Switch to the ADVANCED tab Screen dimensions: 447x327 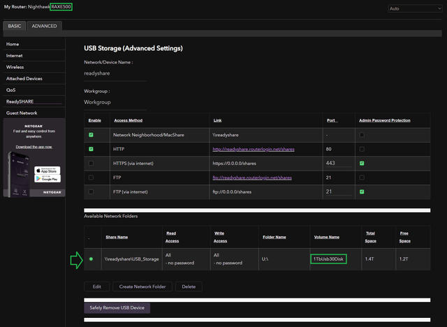[x=44, y=26]
